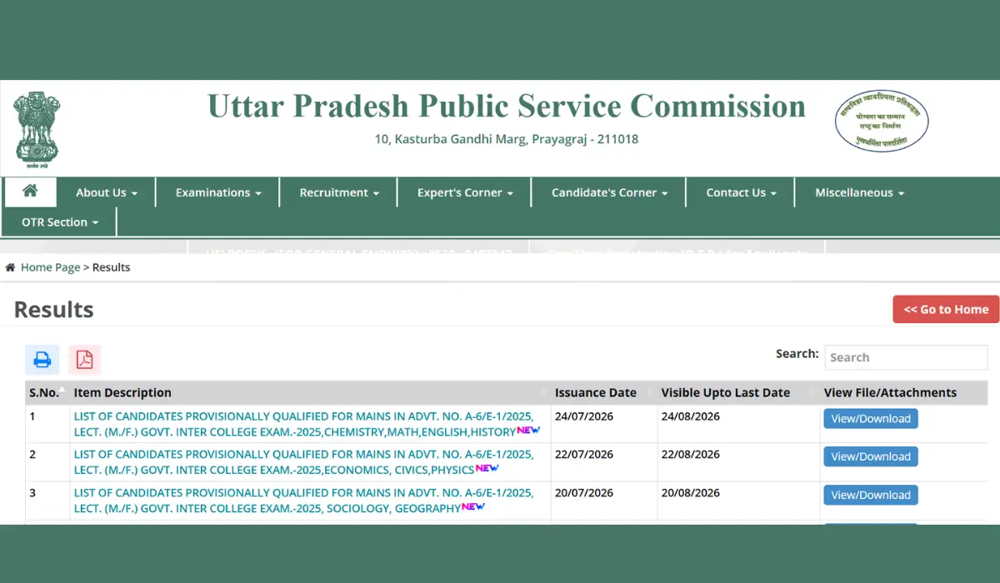
Task: Open the Examinations dropdown menu
Action: click(x=218, y=192)
